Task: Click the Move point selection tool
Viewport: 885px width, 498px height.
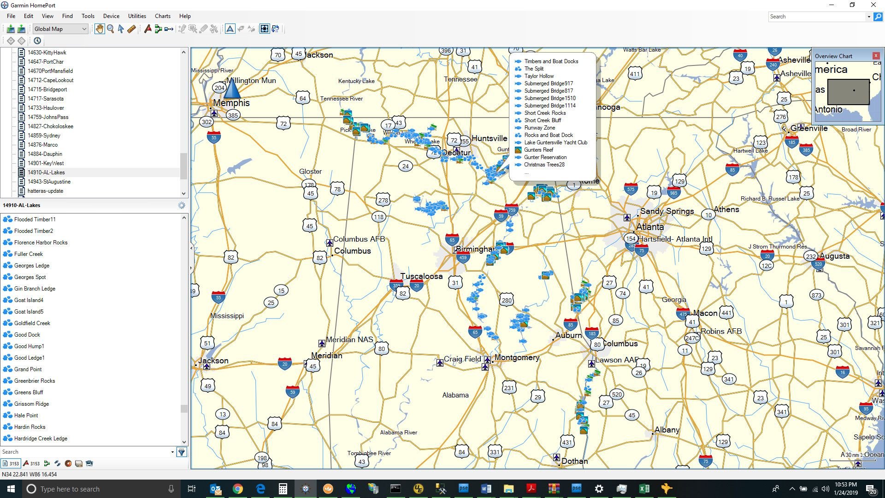Action: coord(193,29)
